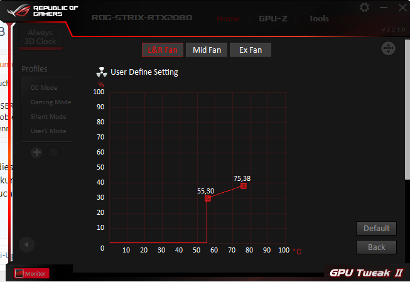Select Silent Mode profile

(48, 116)
